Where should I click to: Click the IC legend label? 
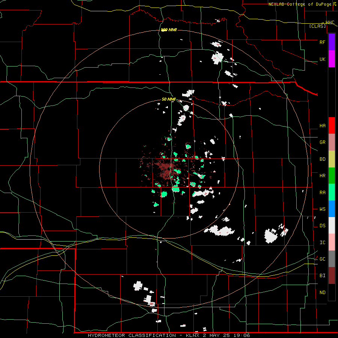[323, 243]
